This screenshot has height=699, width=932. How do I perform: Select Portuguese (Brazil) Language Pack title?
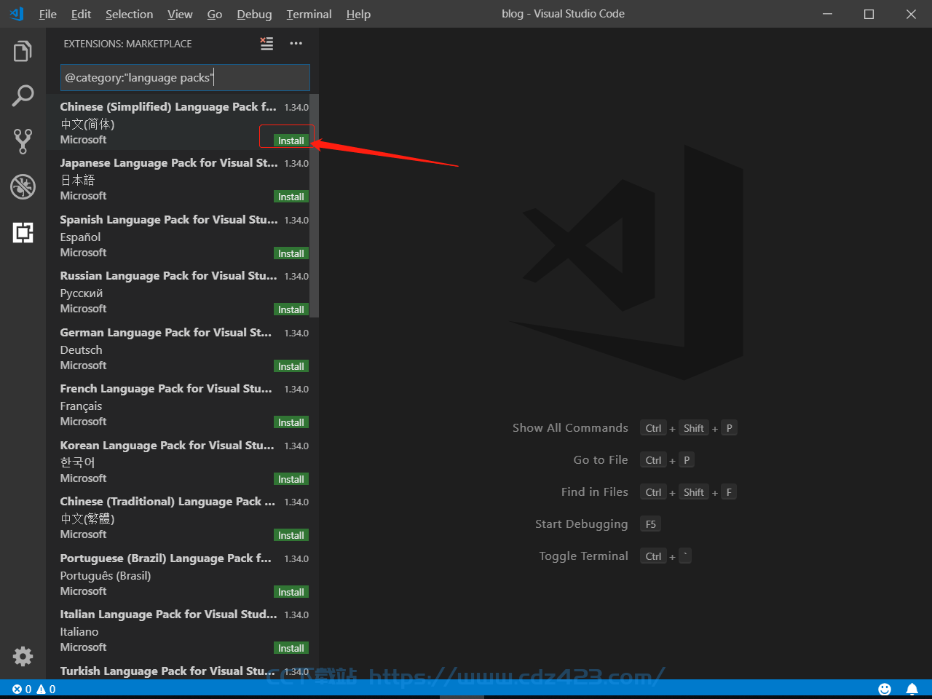[x=165, y=558]
